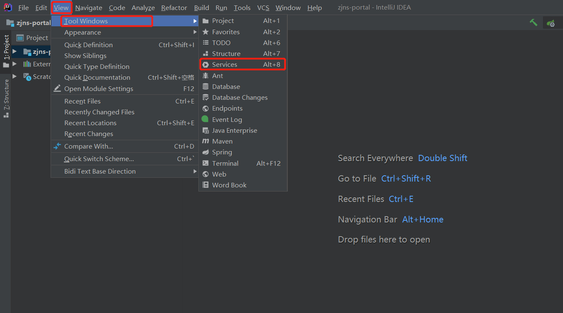Open Event Log from the submenu

click(243, 119)
